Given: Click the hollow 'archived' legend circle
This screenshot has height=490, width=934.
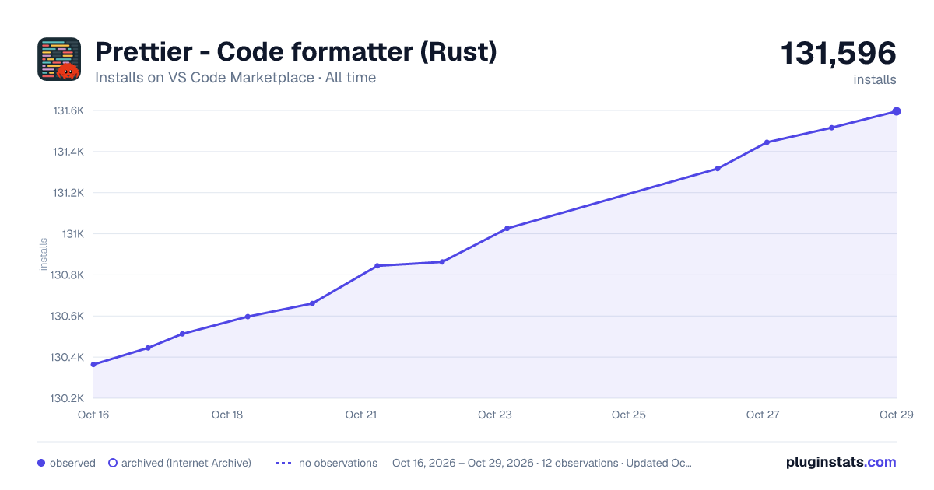Looking at the screenshot, I should [113, 463].
